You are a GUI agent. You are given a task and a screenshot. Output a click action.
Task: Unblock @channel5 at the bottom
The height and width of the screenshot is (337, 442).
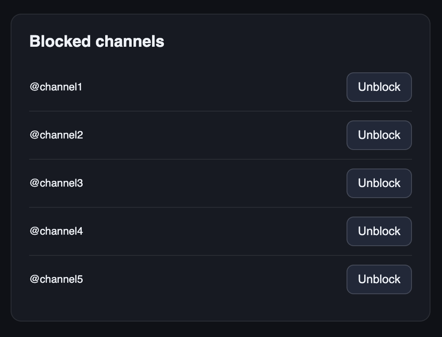click(x=379, y=279)
